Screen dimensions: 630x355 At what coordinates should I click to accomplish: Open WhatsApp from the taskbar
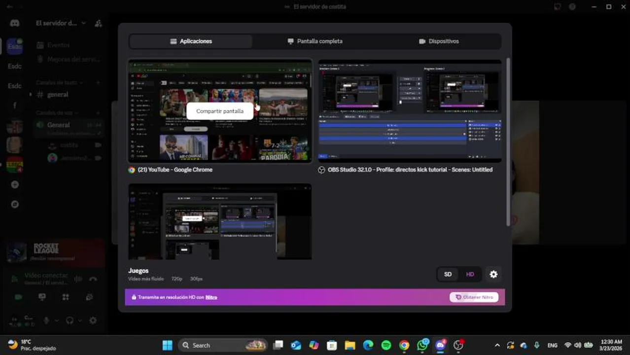point(422,345)
